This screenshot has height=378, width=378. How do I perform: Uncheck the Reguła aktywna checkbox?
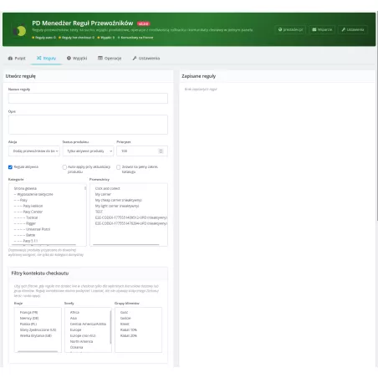click(10, 167)
